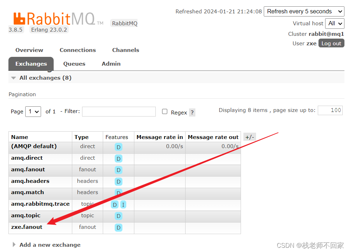Switch to the Queues tab
Screen dimensions: 349x252
74,64
